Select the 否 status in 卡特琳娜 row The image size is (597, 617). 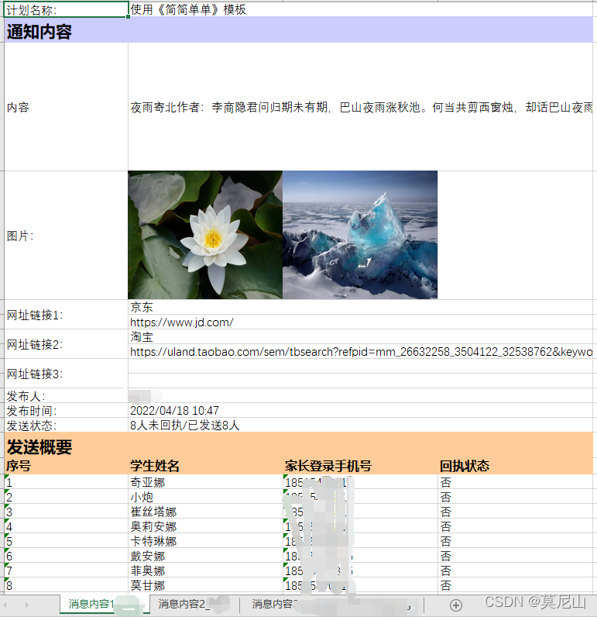516,541
